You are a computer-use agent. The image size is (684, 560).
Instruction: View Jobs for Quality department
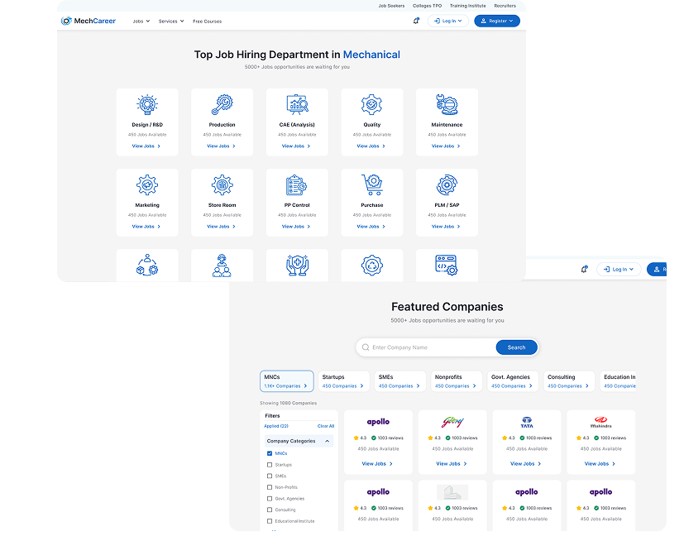click(x=371, y=146)
